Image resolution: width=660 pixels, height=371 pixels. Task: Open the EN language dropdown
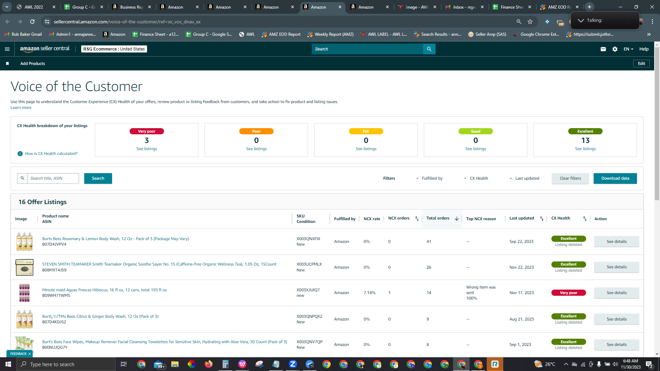tap(628, 49)
